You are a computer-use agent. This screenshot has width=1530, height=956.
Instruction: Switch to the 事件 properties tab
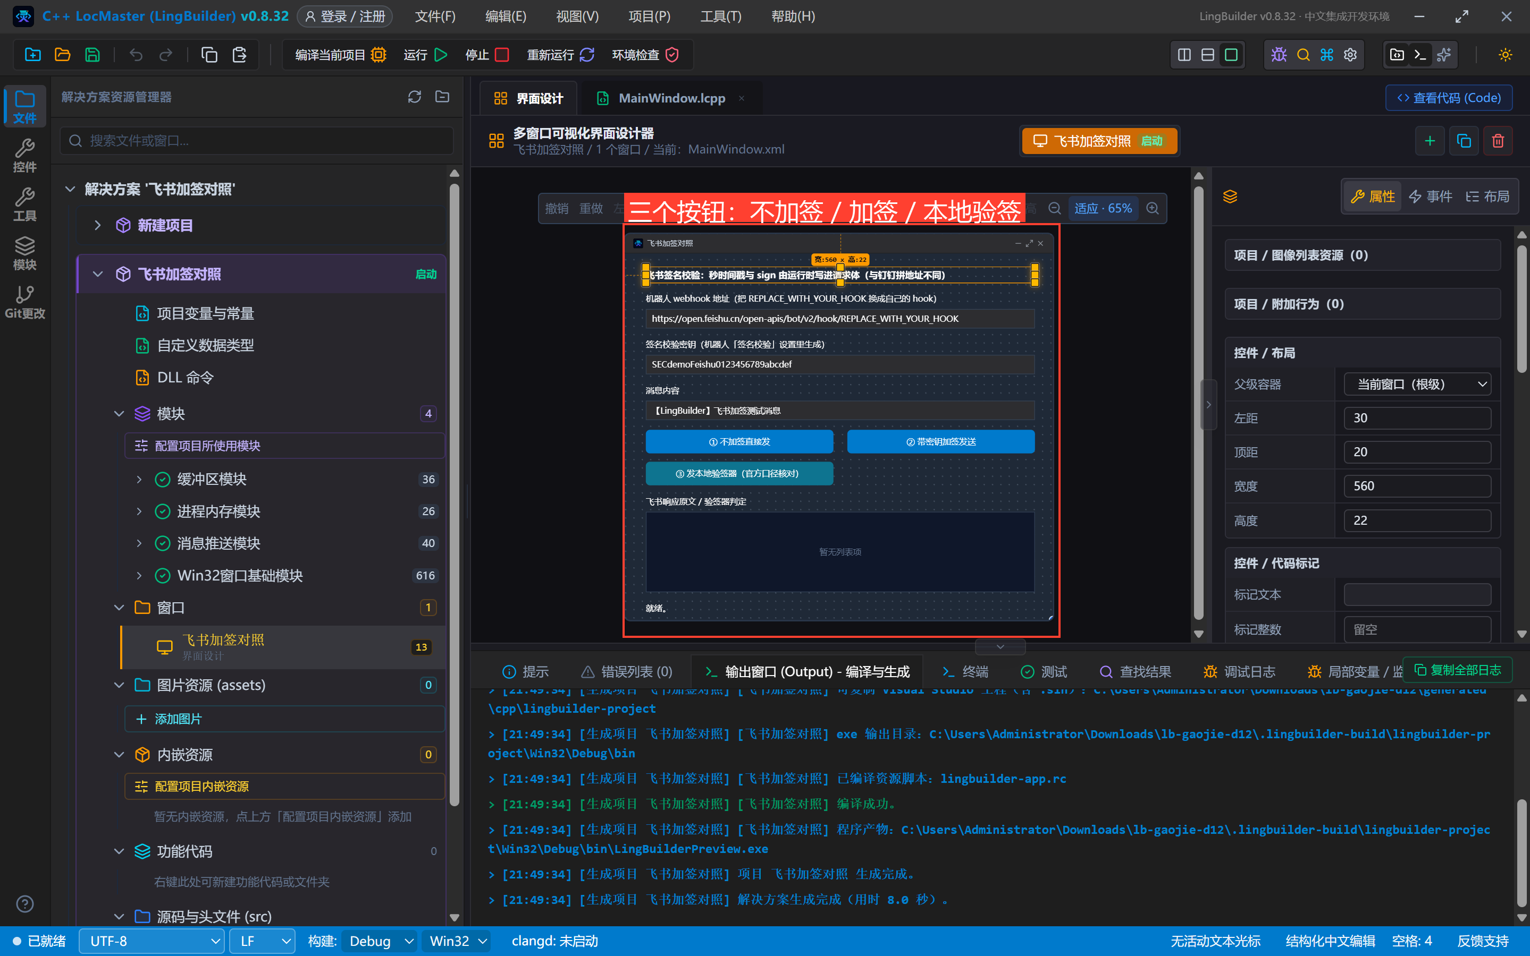pyautogui.click(x=1431, y=197)
